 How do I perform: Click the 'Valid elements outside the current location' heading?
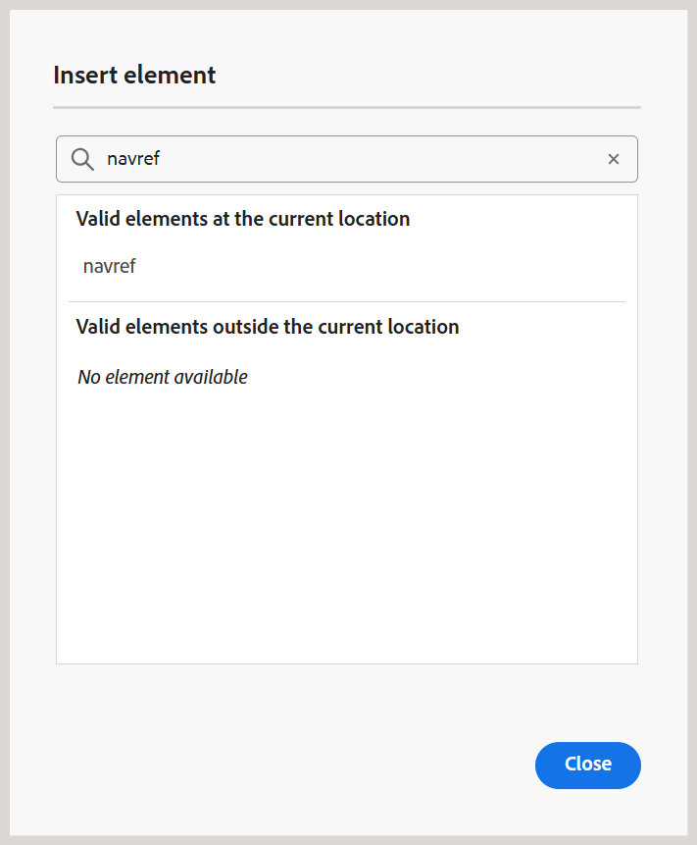tap(268, 327)
